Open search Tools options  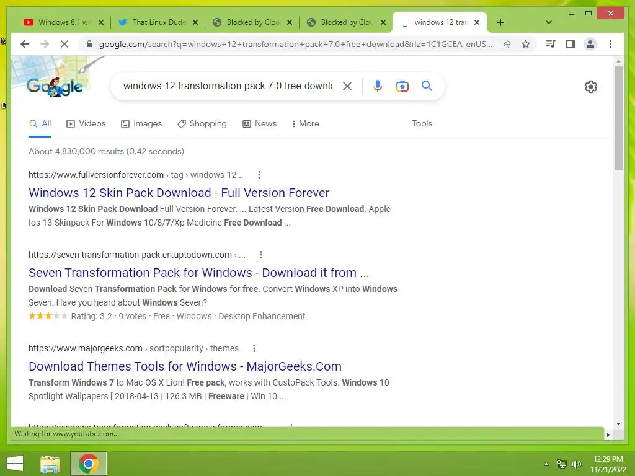422,123
